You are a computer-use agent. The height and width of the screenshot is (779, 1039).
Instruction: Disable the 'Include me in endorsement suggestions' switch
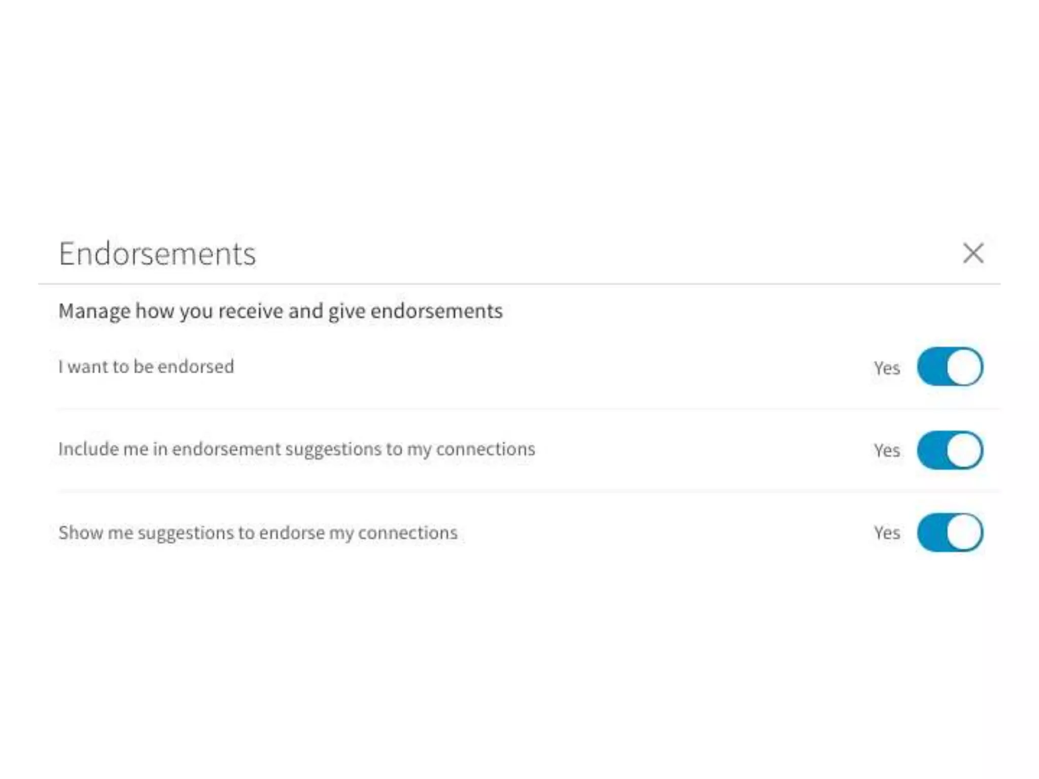[950, 450]
